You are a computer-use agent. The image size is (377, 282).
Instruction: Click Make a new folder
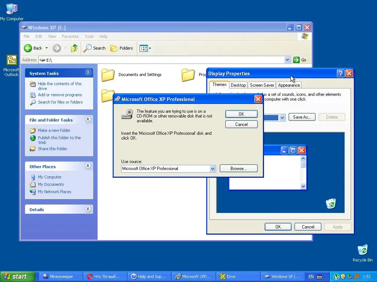point(54,130)
